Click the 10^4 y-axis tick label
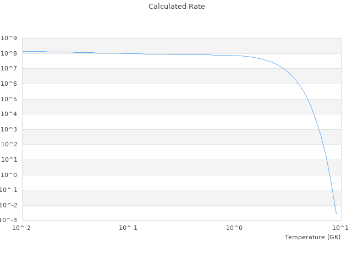Image resolution: width=352 pixels, height=264 pixels. click(9, 114)
